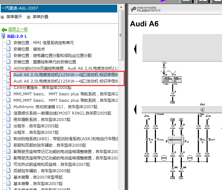Select the 当前:2.0 L node
This screenshot has width=222, height=190.
click(17, 36)
